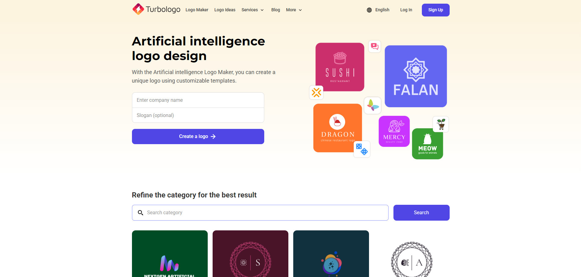Click the colorful pinwheel leaf icon tile

pyautogui.click(x=373, y=105)
